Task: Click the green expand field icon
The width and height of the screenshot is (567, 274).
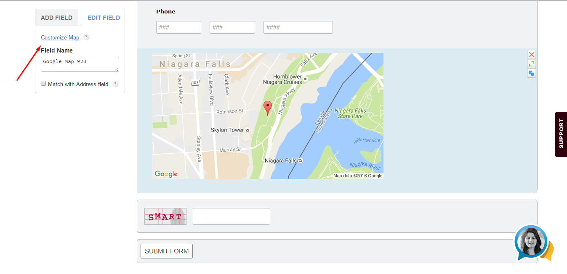Action: click(532, 64)
